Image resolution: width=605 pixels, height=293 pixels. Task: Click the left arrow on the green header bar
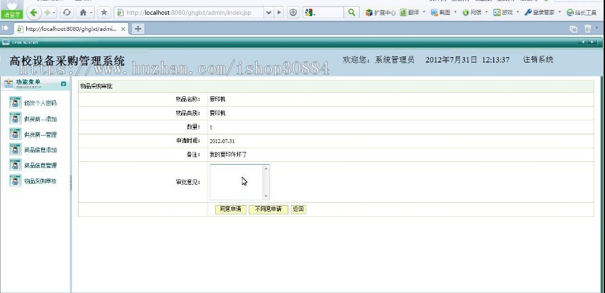[582, 42]
